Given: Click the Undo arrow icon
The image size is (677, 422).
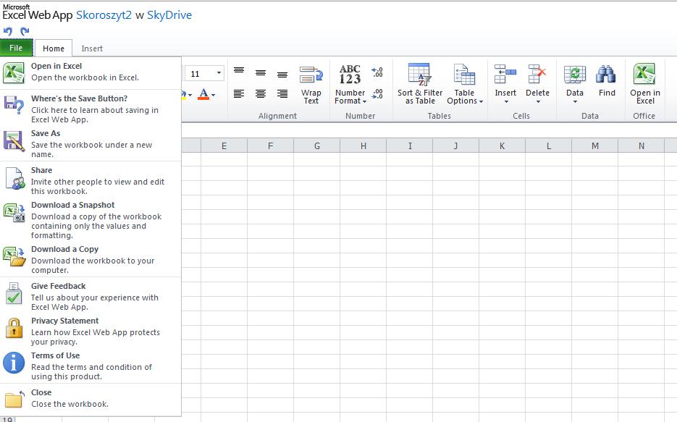Looking at the screenshot, I should [8, 31].
